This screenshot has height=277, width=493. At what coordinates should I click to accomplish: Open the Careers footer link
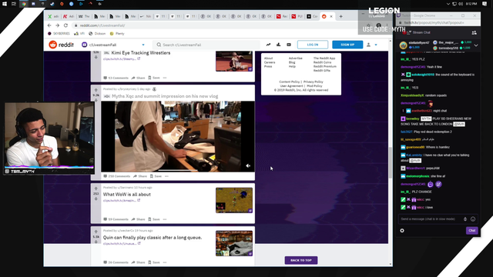[270, 62]
